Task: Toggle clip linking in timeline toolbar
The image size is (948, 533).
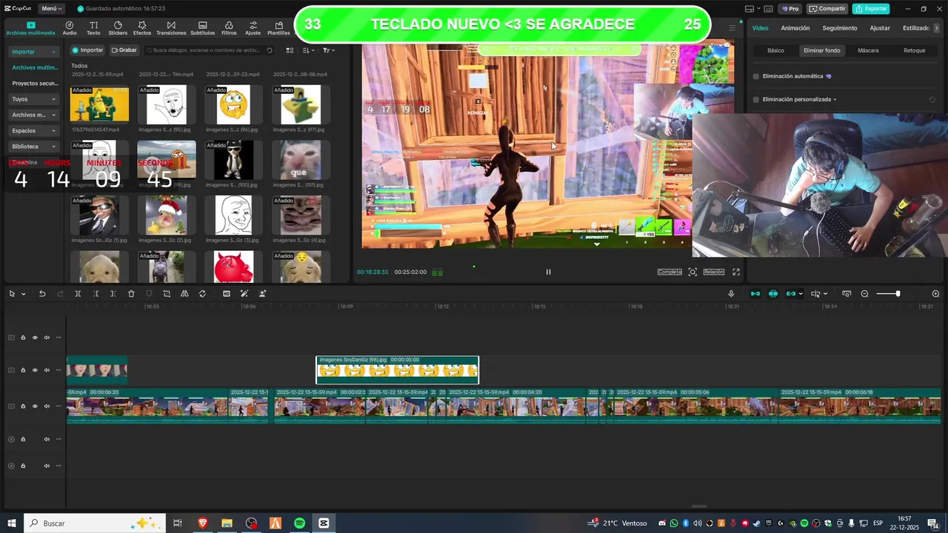Action: [x=790, y=294]
